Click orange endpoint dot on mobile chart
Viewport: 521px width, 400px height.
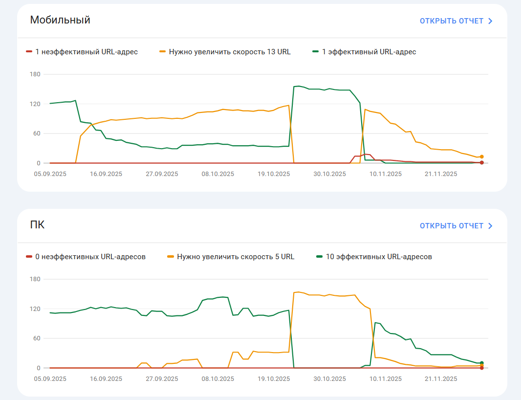[482, 156]
